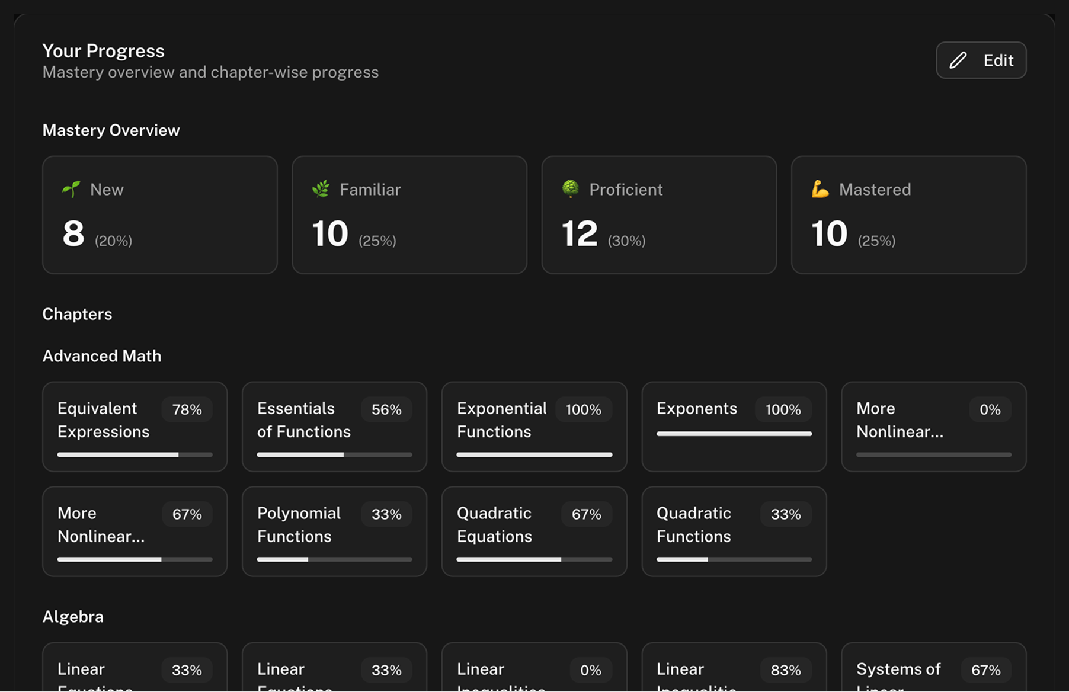Image resolution: width=1069 pixels, height=692 pixels.
Task: Open the Edit dialog
Action: click(981, 60)
